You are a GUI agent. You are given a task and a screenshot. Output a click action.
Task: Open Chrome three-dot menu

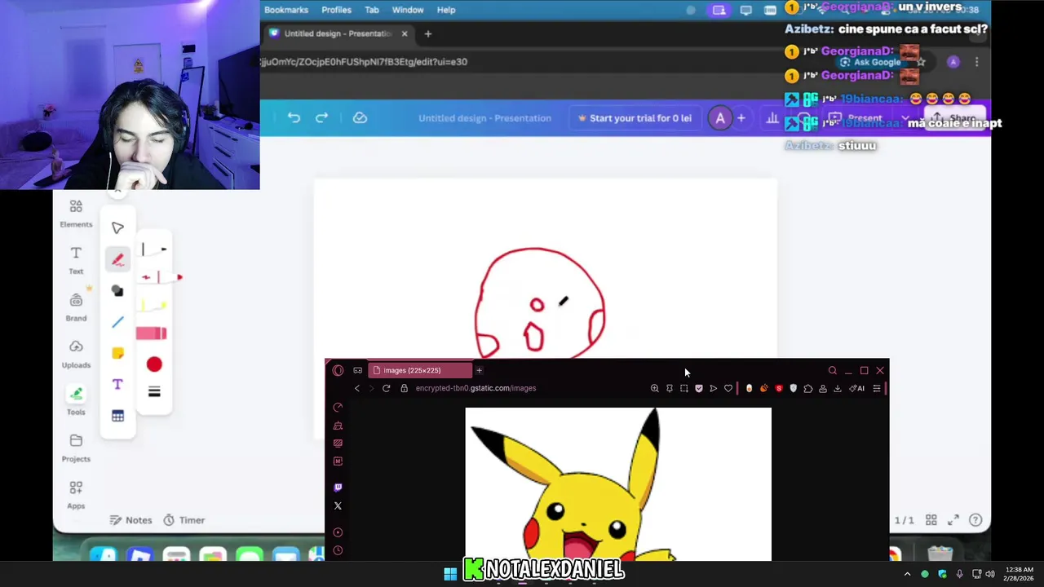click(976, 62)
